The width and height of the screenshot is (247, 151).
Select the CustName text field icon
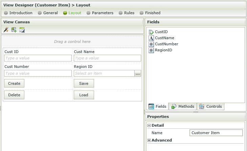coord(151,38)
